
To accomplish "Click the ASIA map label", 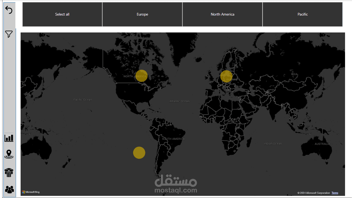I will 294,74.
